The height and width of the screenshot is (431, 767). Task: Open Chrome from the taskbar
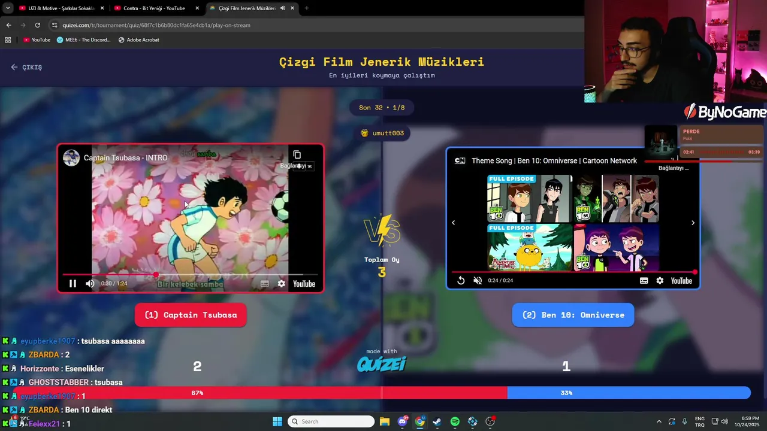tap(420, 421)
